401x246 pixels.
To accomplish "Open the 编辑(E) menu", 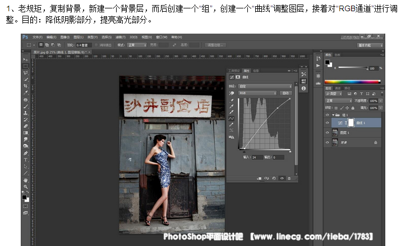I will pyautogui.click(x=51, y=38).
